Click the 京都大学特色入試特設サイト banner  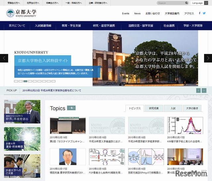click(43, 61)
